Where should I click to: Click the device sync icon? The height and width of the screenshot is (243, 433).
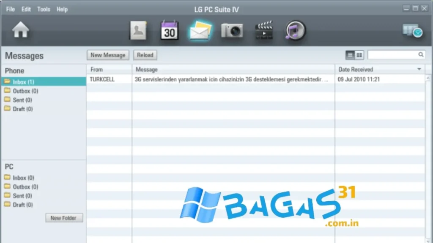coord(412,31)
